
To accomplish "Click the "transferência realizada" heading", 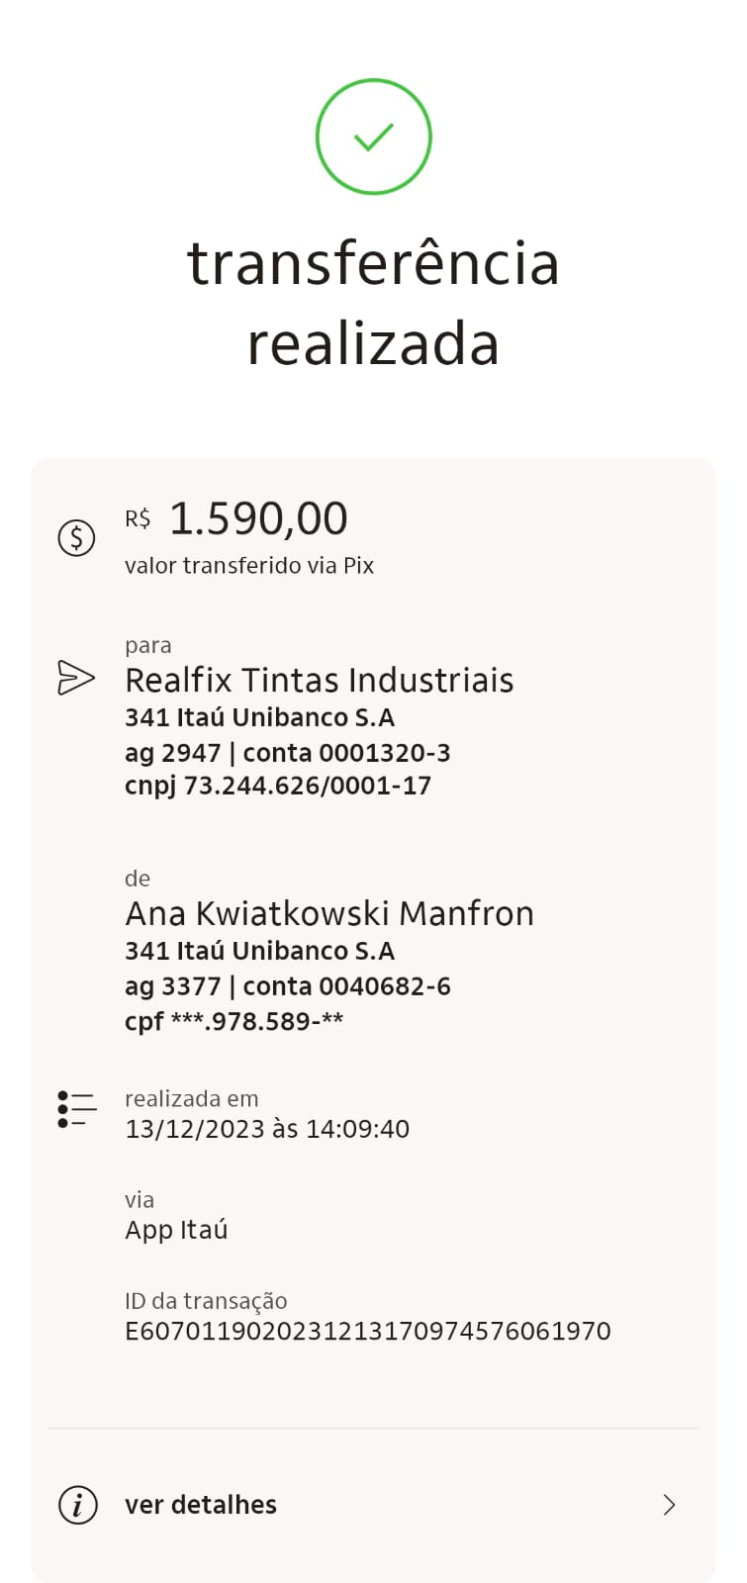I will [373, 303].
